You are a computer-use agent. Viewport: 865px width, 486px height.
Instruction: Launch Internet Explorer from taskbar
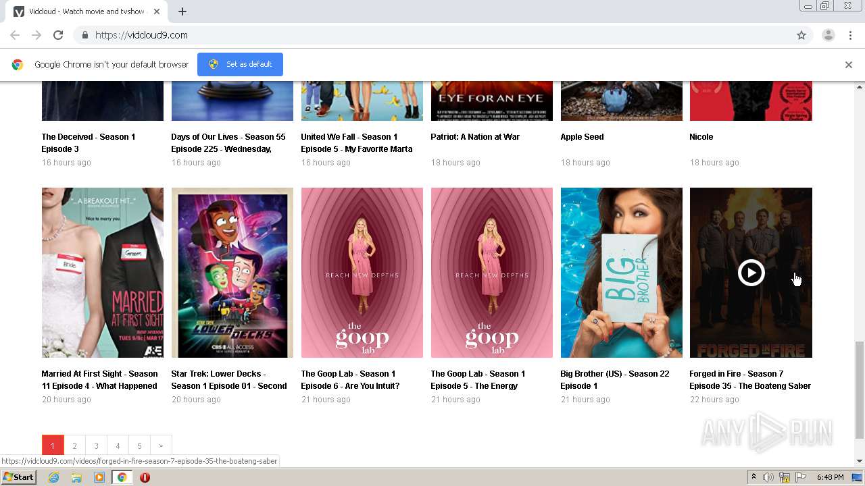coord(53,477)
